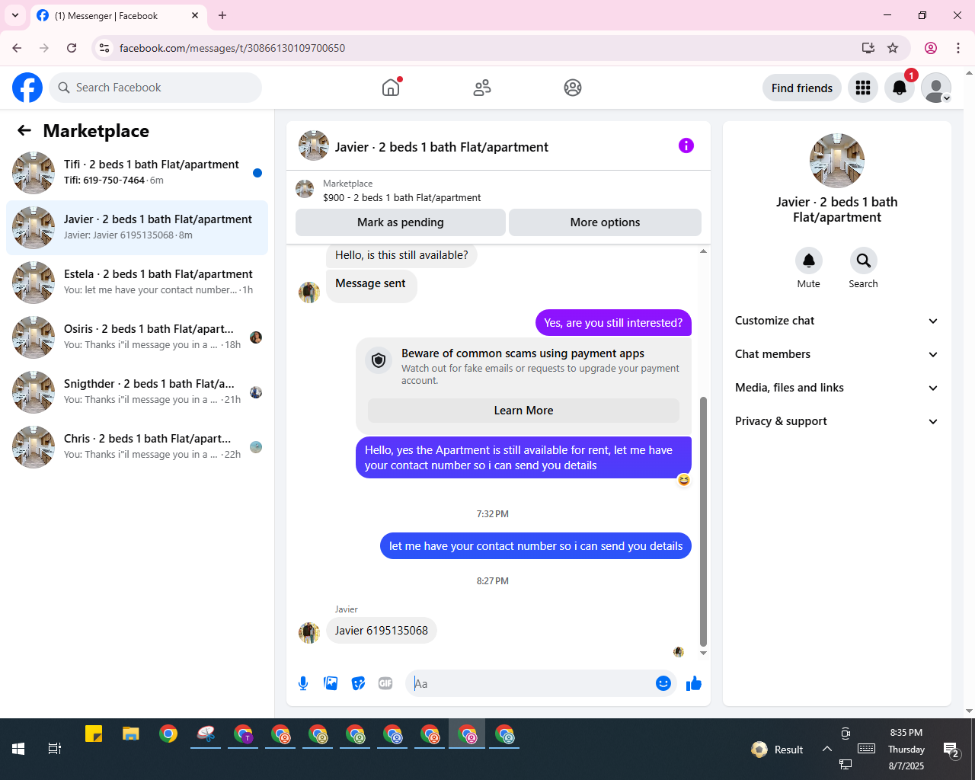Open Chrome's three-dot menu
This screenshot has height=780, width=975.
pos(958,48)
